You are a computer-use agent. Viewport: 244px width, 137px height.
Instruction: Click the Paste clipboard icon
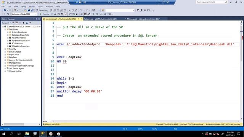(x=76, y=10)
